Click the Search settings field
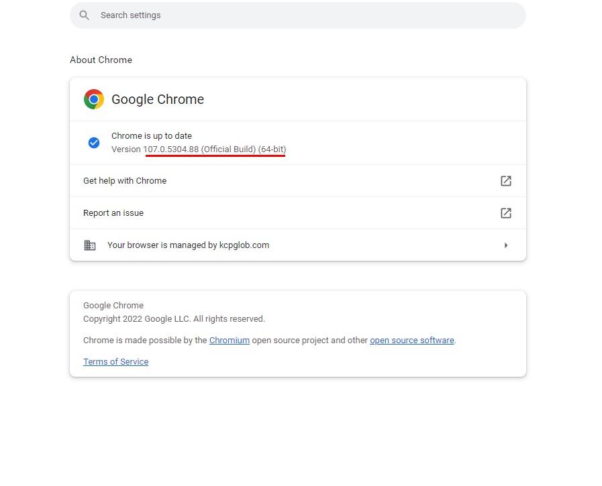 coord(297,15)
